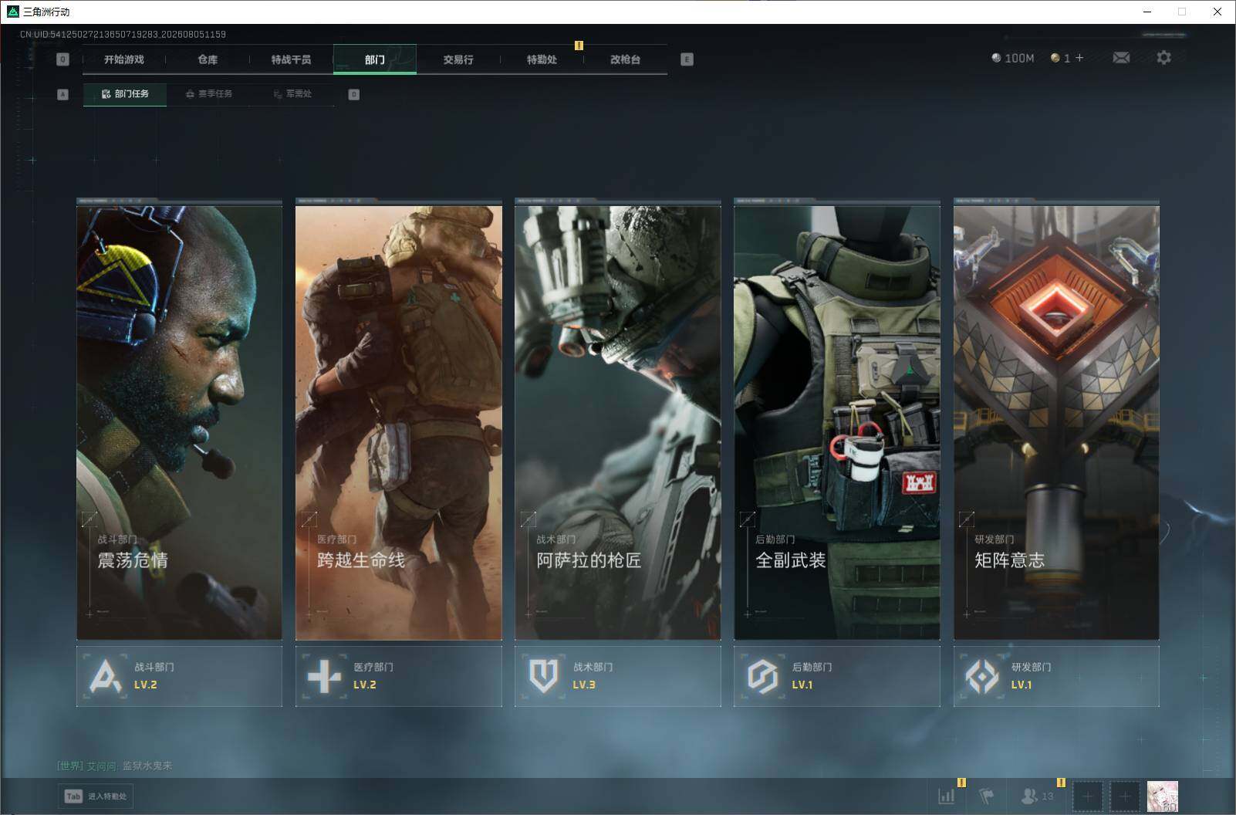
Task: Minimize the 三角洲行动 window
Action: tap(1147, 12)
